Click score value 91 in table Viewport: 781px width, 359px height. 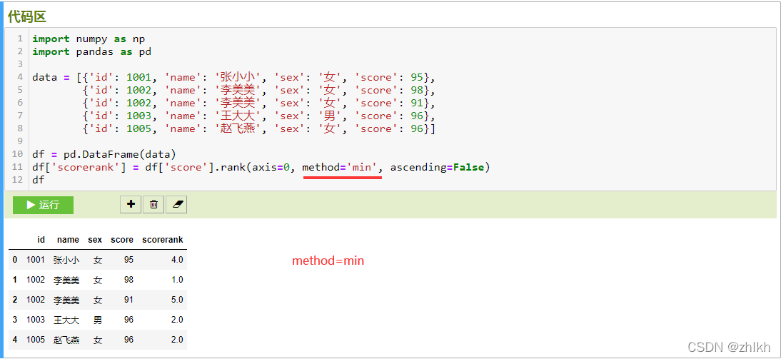pyautogui.click(x=129, y=300)
